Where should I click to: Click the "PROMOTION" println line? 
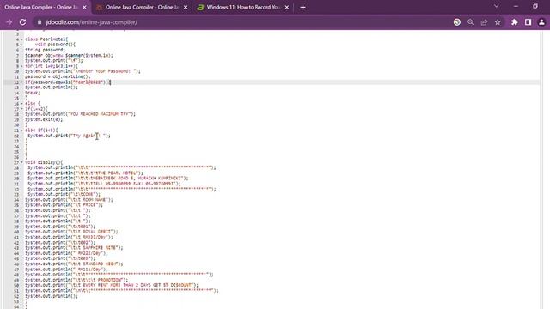(x=76, y=281)
